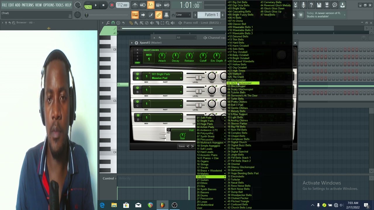Click the multilink to controllers icon

(x=166, y=15)
